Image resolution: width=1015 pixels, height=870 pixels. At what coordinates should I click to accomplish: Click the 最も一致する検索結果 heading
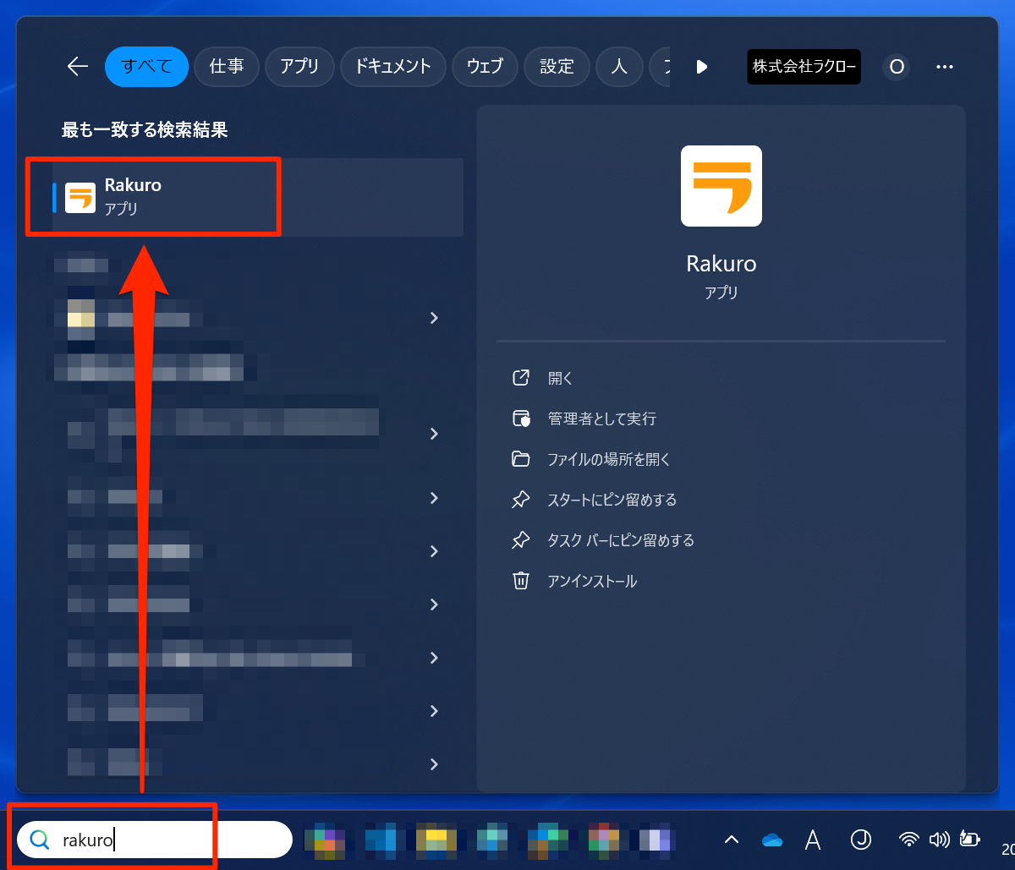point(145,130)
